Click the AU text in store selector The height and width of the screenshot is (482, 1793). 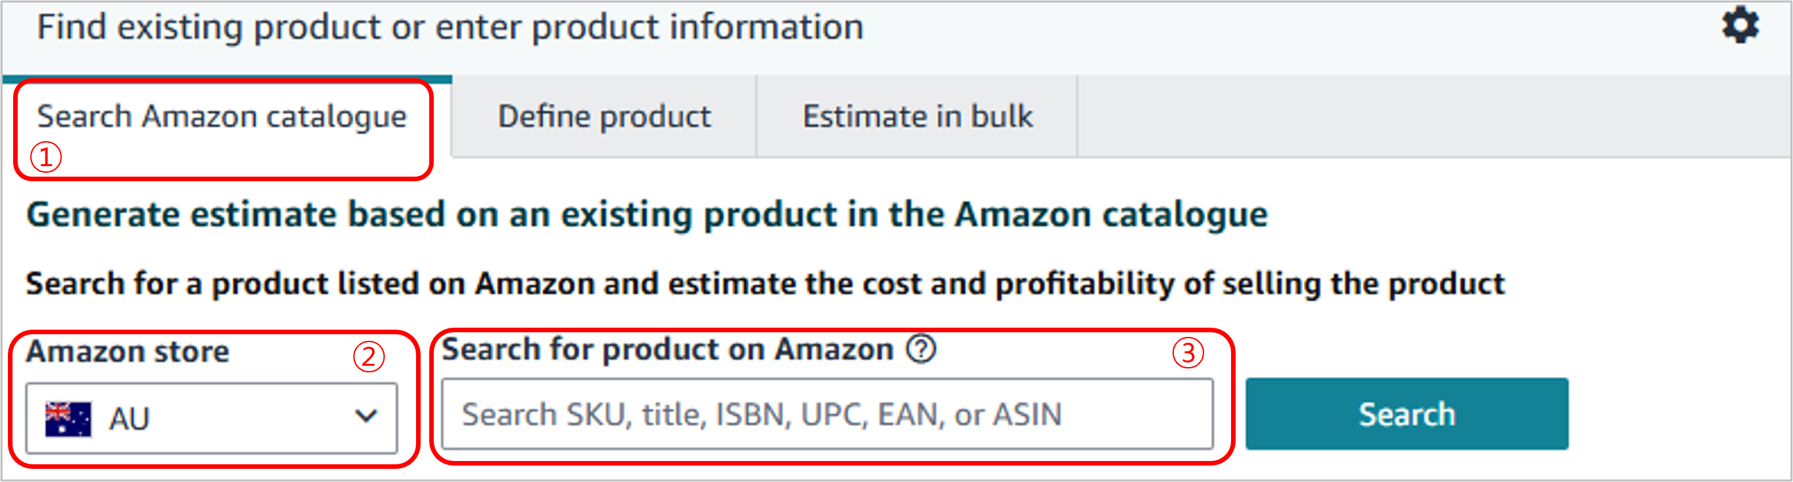(x=129, y=419)
